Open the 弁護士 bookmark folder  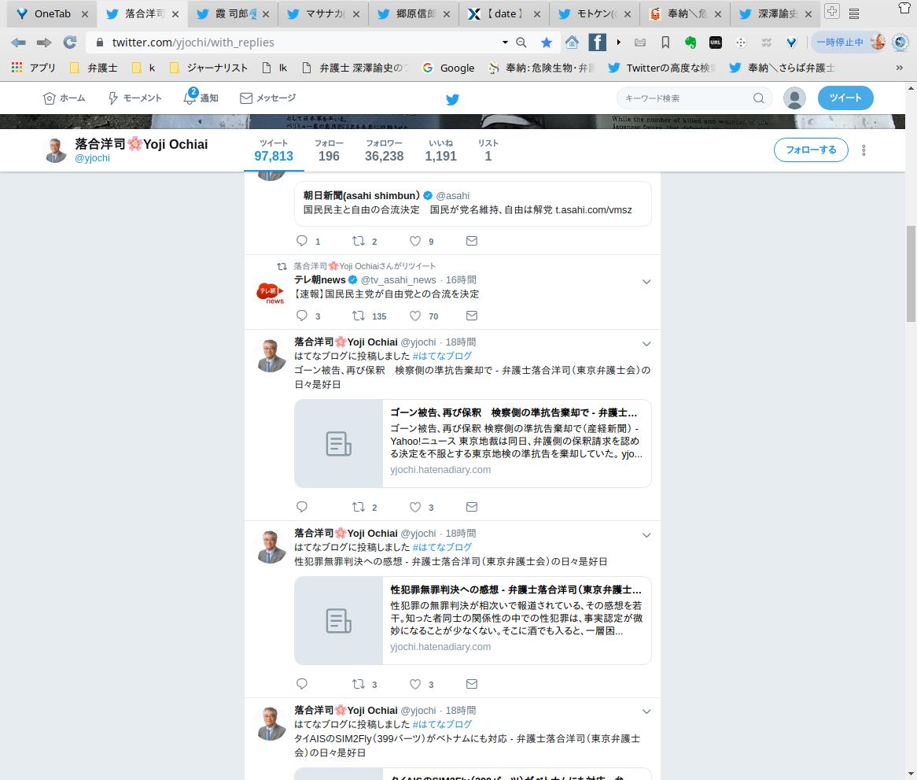(94, 68)
